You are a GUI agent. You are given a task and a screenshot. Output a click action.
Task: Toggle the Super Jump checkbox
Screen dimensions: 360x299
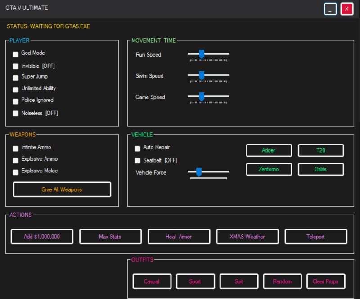16,77
